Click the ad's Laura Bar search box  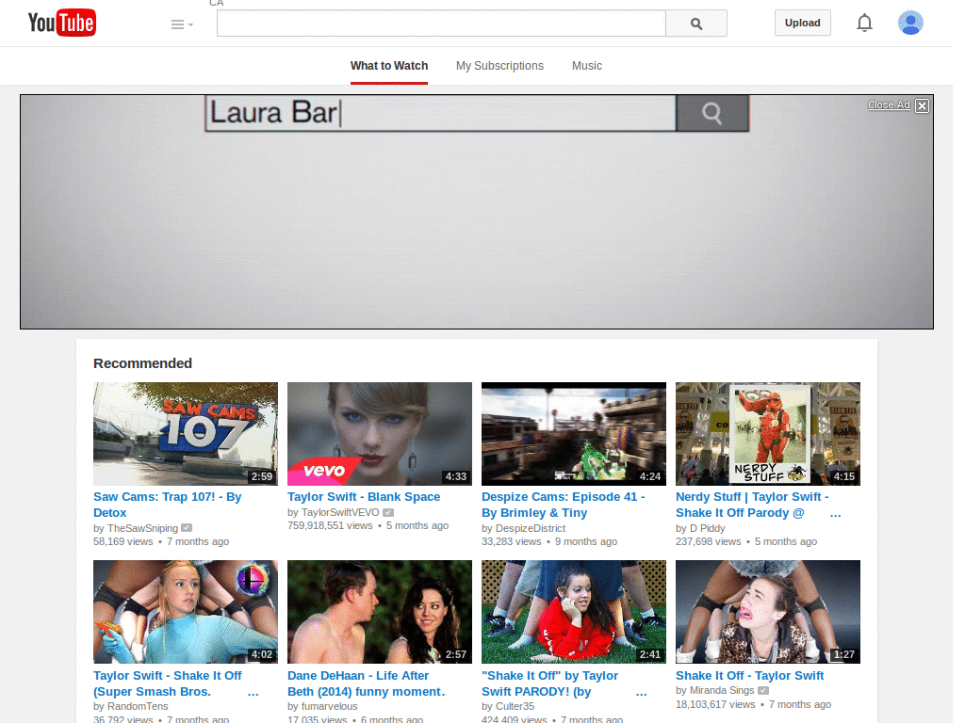[x=441, y=113]
